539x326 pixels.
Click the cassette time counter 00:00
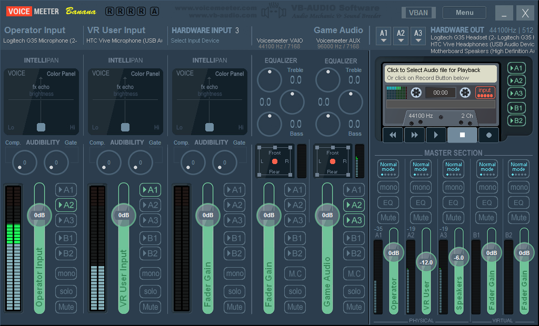(x=441, y=93)
